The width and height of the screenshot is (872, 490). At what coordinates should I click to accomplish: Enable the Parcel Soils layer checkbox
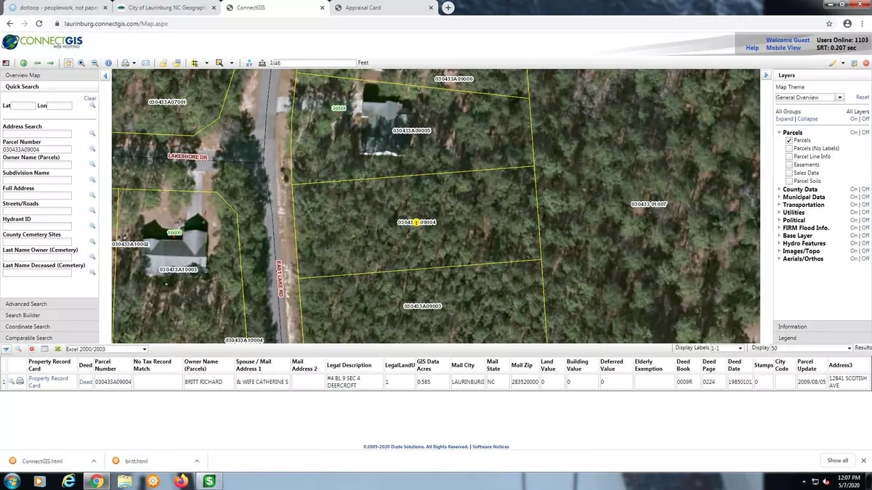(789, 181)
